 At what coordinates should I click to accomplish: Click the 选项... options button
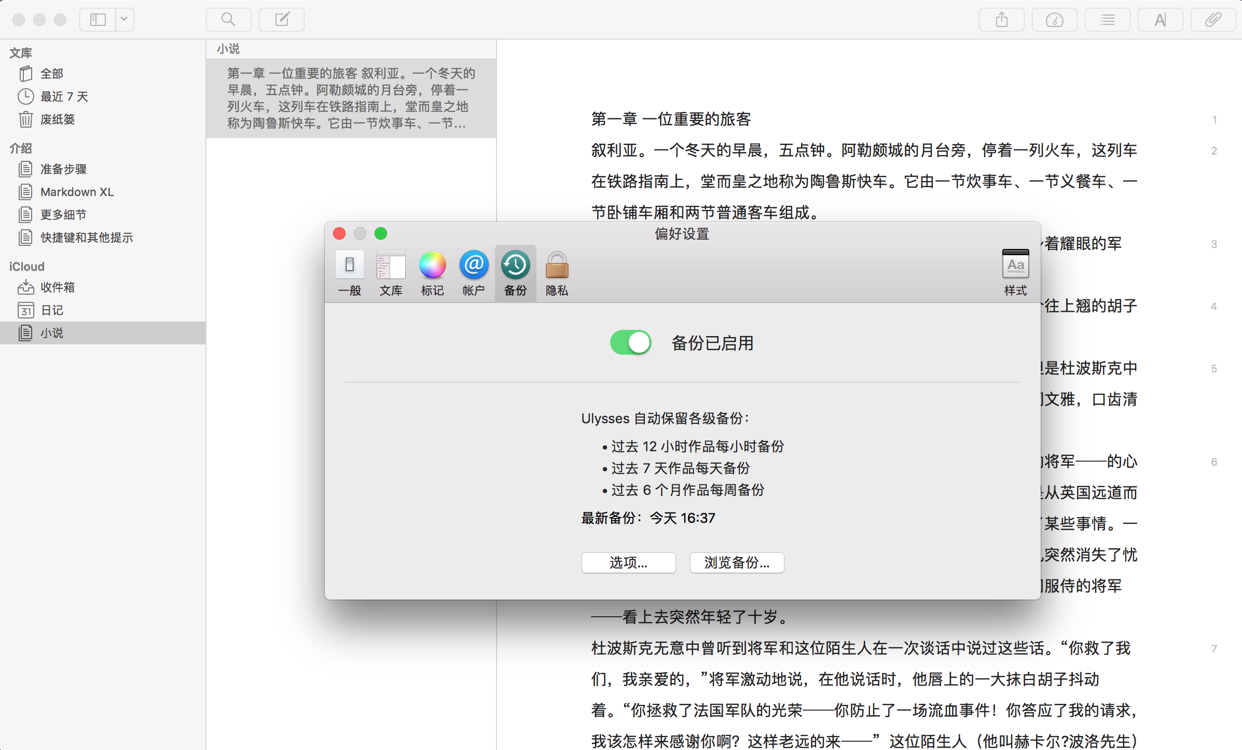point(628,563)
